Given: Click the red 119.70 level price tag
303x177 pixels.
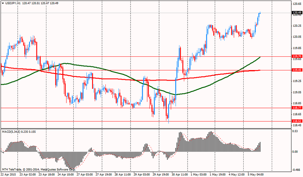Looking at the screenshot, I should point(297,56).
